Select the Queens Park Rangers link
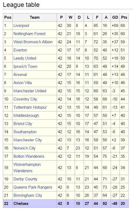This screenshot has height=212, width=133. [33, 187]
